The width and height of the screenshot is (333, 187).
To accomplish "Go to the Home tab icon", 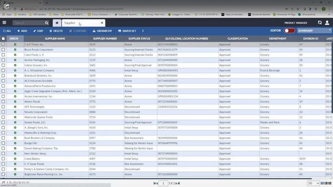I will point(57,23).
